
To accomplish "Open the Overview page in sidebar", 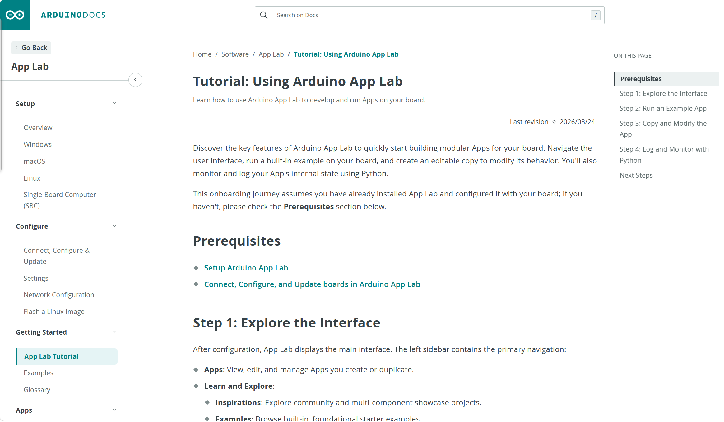I will (x=38, y=128).
